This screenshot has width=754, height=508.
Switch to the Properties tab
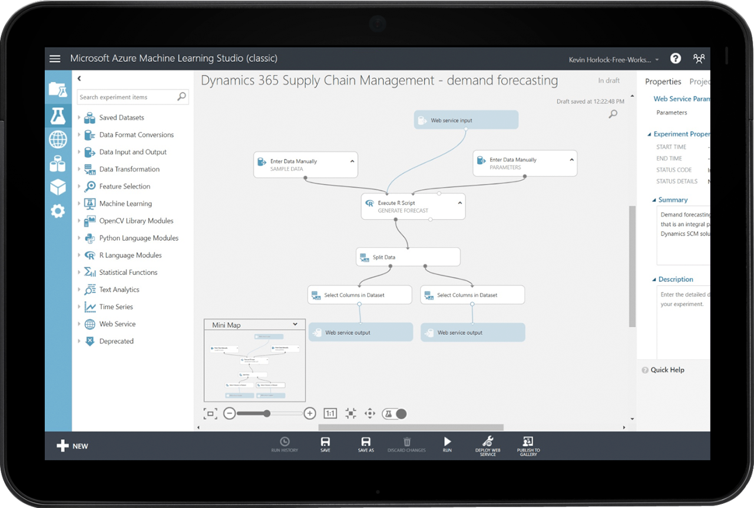tap(663, 82)
